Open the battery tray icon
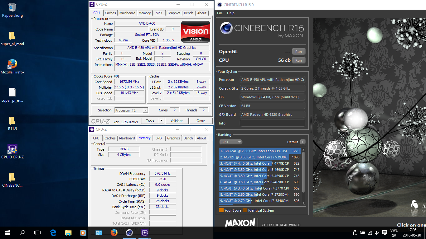The width and height of the screenshot is (426, 239). coord(362,233)
